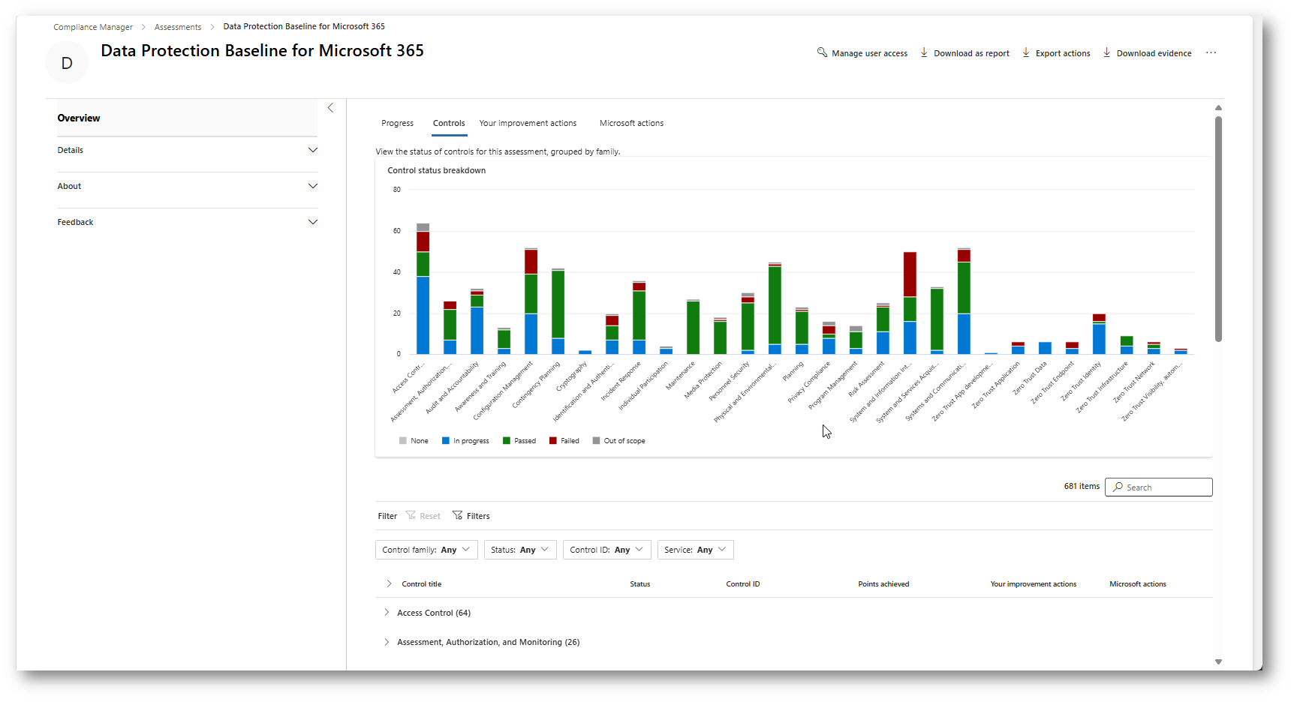1294x702 pixels.
Task: Toggle the In progress legend entry
Action: [465, 441]
